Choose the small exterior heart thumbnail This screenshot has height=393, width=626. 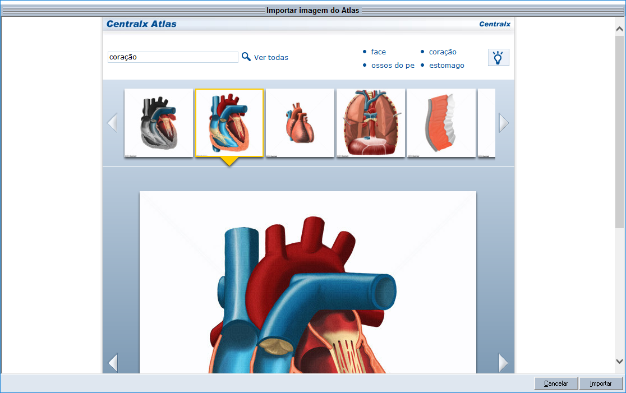[300, 123]
